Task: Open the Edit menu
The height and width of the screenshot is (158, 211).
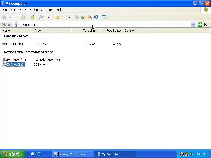Action: coord(13,10)
